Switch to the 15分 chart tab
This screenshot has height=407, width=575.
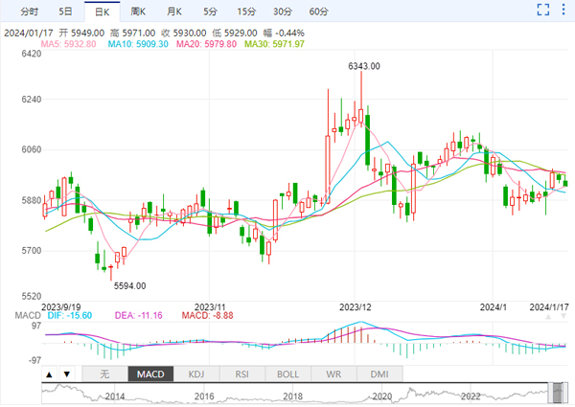(246, 11)
